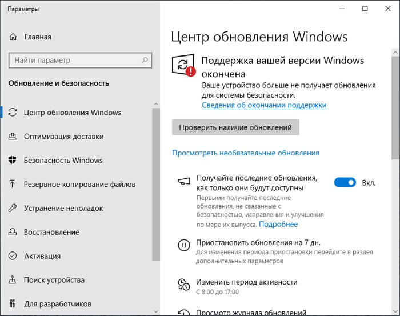Click Просмотреть необязательные обновления link
Viewport: 400px width, 316px height.
[x=246, y=153]
